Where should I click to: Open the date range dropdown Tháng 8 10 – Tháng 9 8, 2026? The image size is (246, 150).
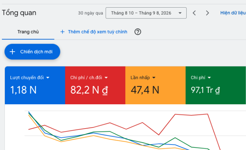pyautogui.click(x=146, y=13)
